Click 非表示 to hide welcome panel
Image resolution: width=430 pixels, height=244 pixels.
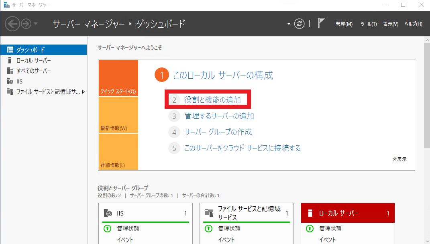(x=399, y=159)
